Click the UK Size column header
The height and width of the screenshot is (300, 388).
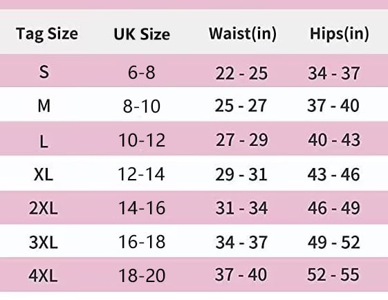142,34
